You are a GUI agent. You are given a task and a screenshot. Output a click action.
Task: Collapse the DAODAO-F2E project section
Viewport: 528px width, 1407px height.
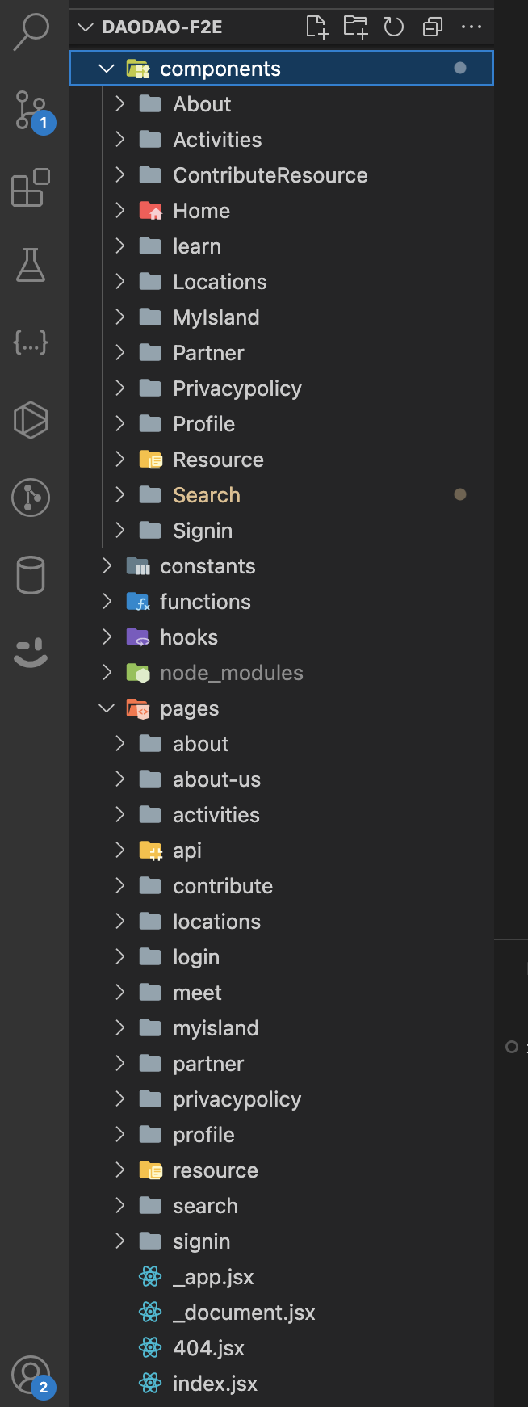coord(86,27)
